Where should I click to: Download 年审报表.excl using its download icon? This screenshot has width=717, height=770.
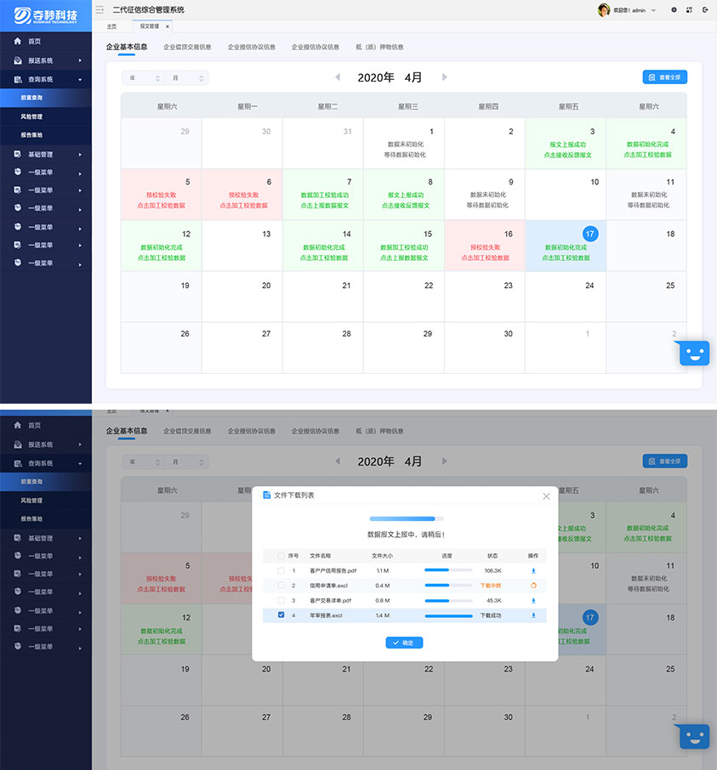tap(533, 615)
